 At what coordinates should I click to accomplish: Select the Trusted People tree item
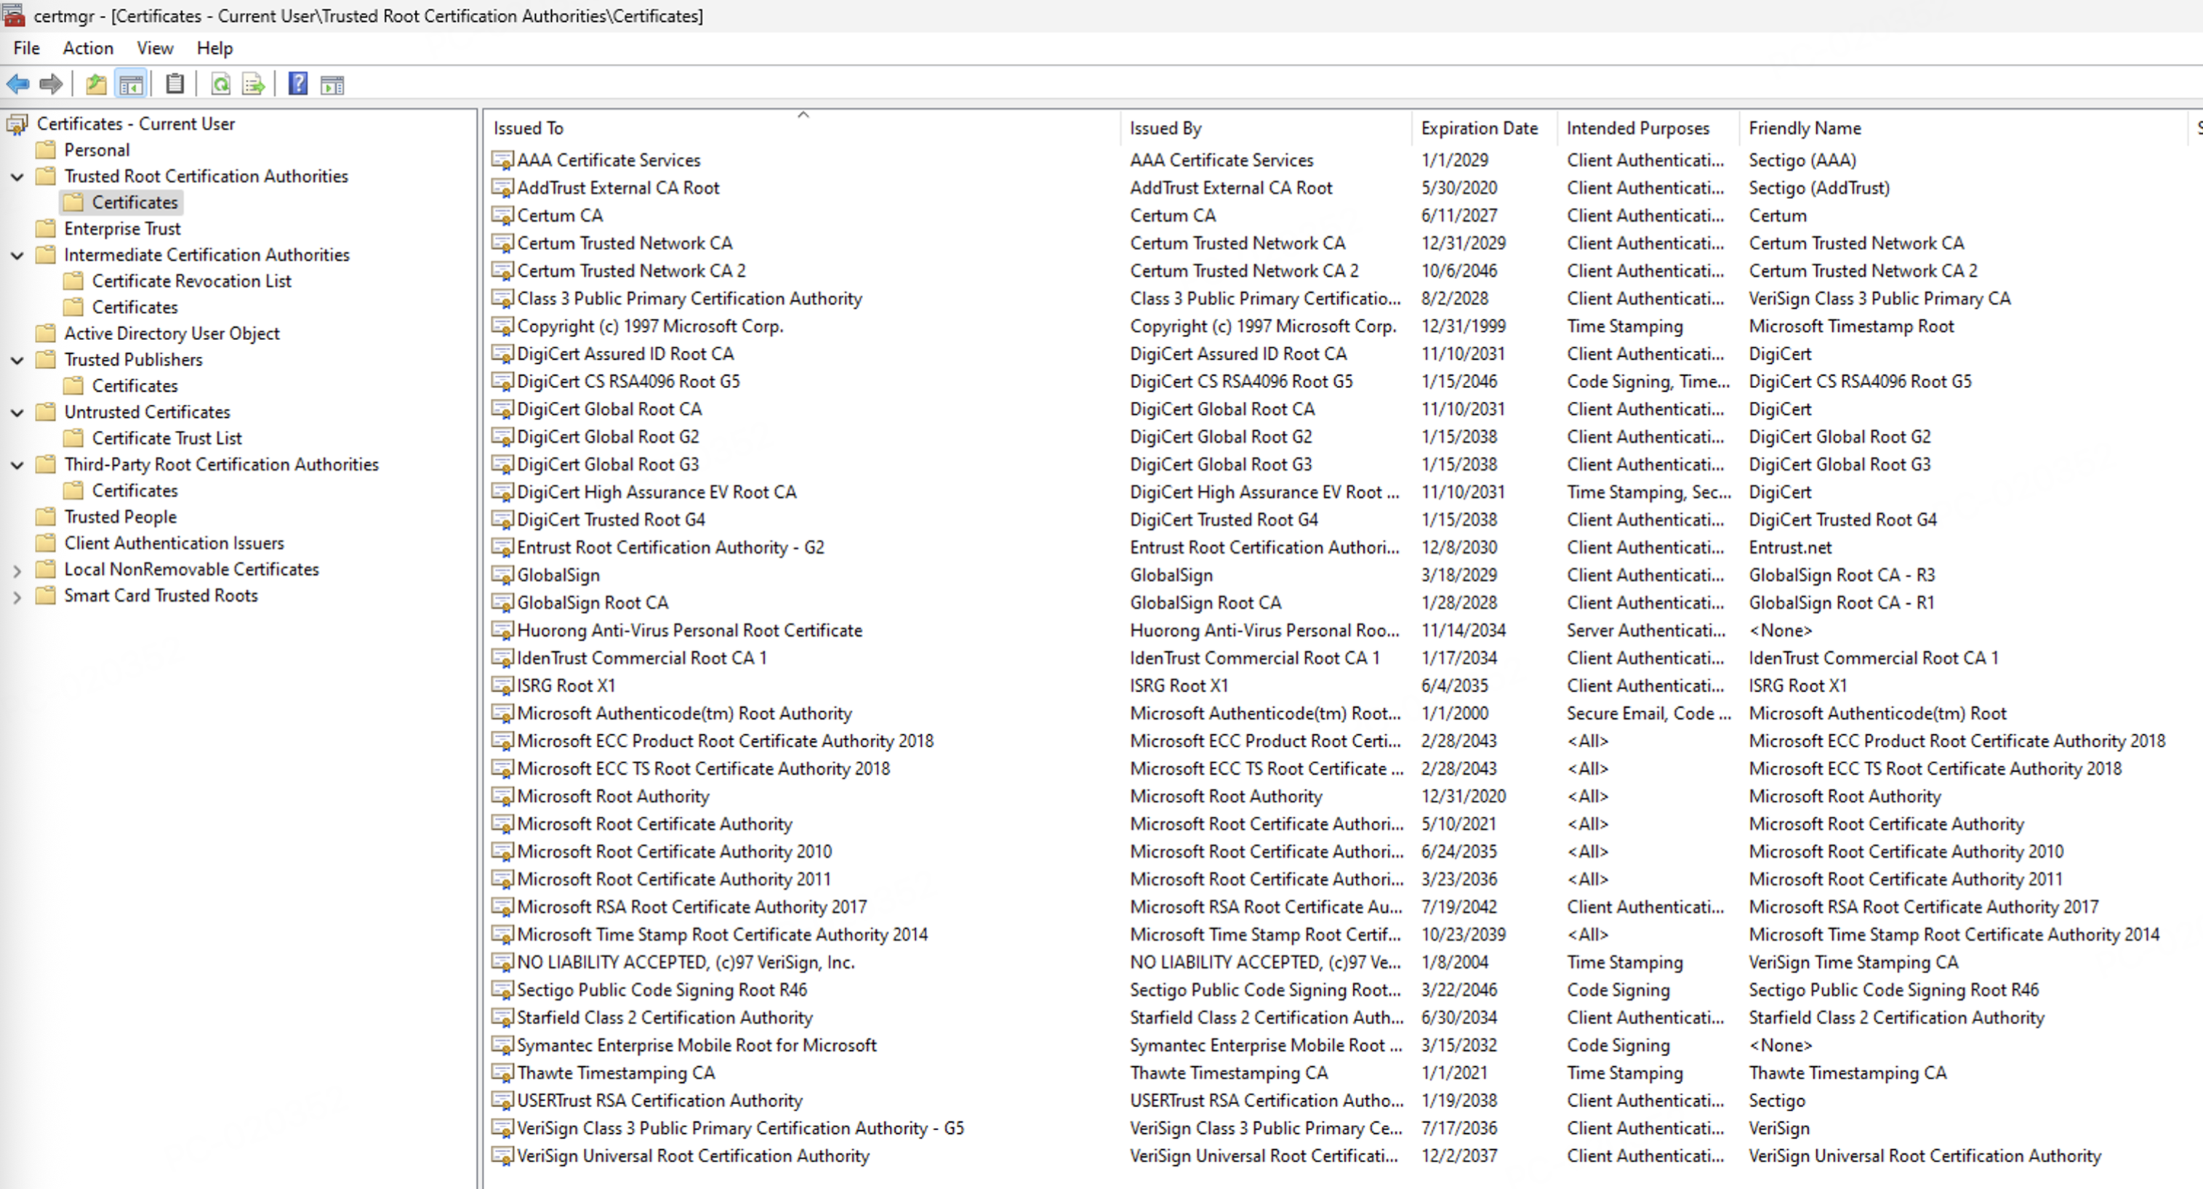point(121,516)
